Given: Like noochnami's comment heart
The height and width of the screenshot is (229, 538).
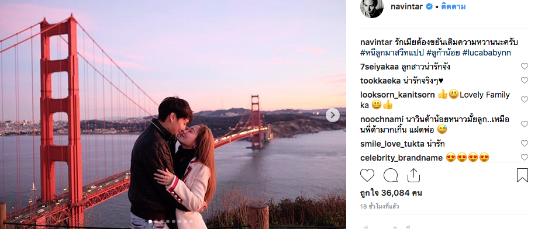Looking at the screenshot, I should coord(525,124).
